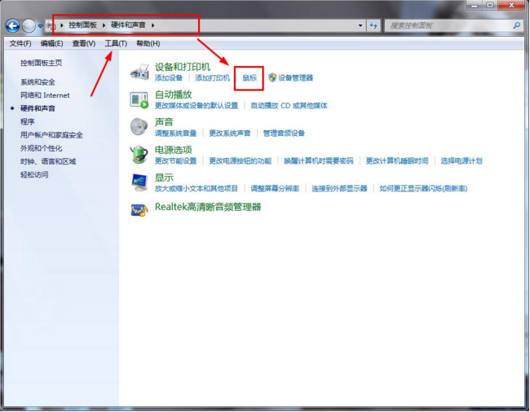
Task: Click the 显示 monitor icon
Action: pyautogui.click(x=139, y=182)
